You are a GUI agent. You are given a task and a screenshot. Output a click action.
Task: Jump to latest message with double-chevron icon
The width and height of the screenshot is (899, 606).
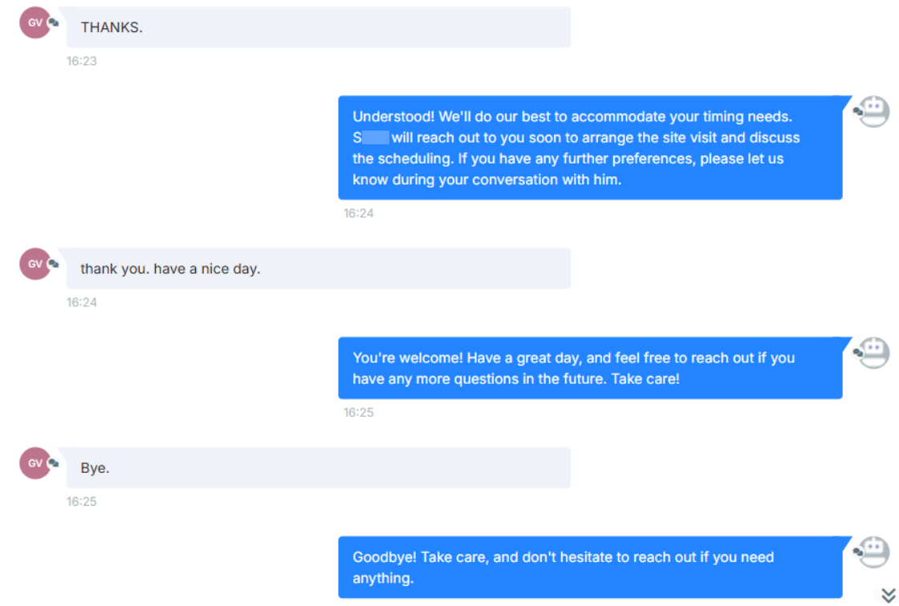[x=888, y=595]
